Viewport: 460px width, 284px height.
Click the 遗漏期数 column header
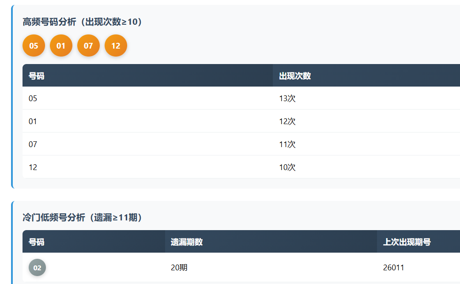tap(187, 242)
